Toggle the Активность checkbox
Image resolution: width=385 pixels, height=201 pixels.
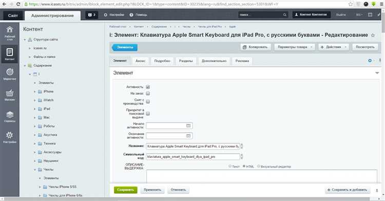click(148, 87)
